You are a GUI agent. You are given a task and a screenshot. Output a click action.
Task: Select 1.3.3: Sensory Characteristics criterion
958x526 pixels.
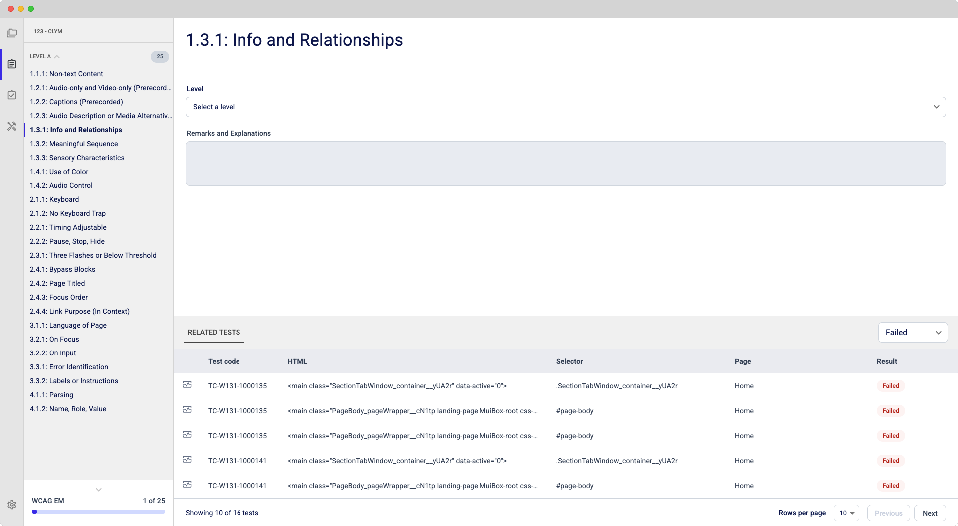point(77,158)
